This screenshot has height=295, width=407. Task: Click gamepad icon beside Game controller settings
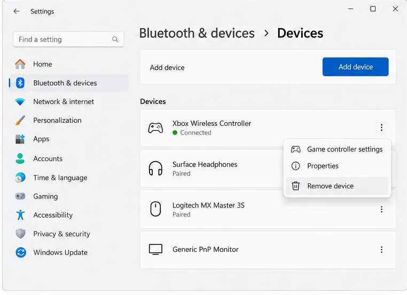[296, 149]
